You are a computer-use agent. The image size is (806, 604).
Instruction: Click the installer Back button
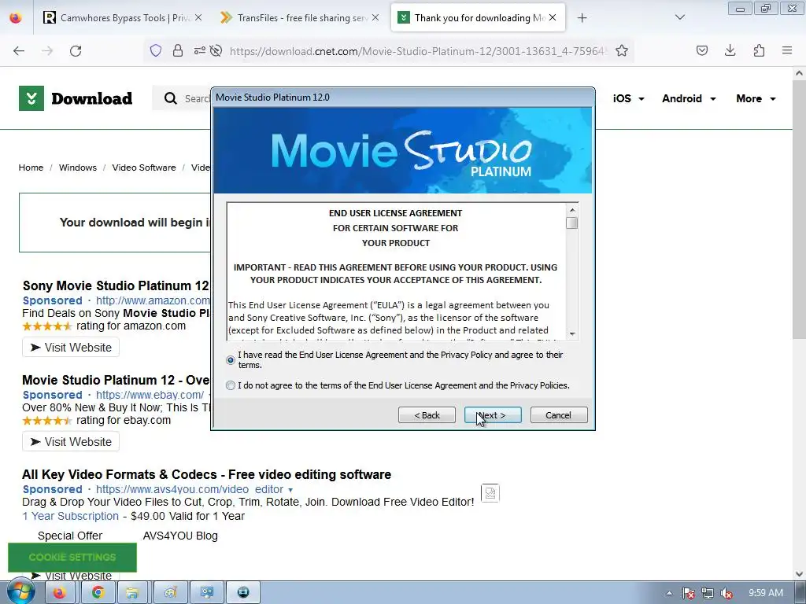(x=427, y=415)
